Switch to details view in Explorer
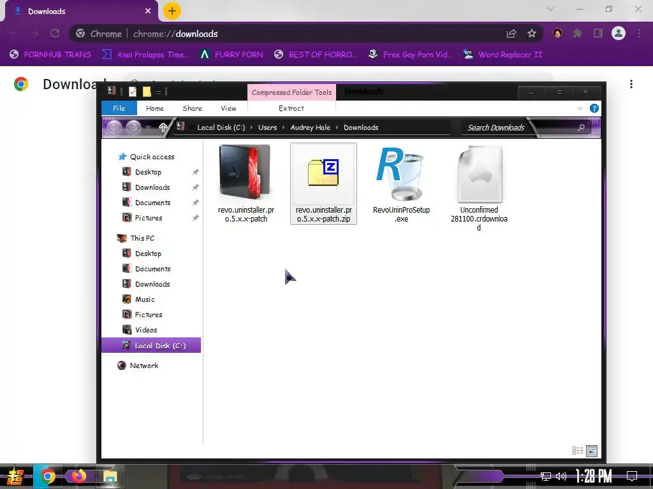The height and width of the screenshot is (489, 653). tap(578, 451)
